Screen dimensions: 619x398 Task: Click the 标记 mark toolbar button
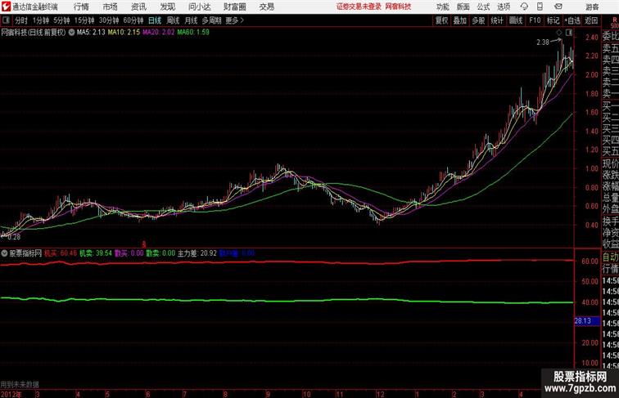553,20
